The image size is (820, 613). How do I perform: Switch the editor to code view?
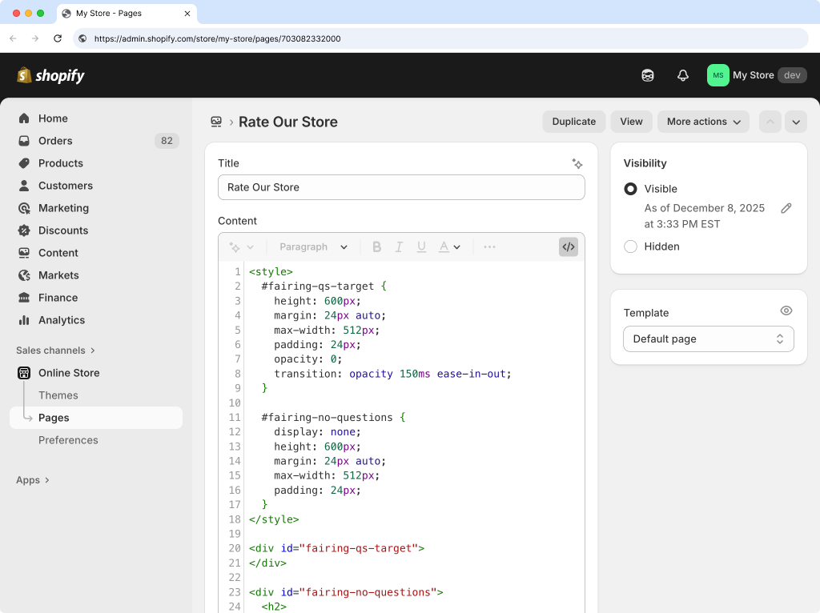pyautogui.click(x=568, y=246)
